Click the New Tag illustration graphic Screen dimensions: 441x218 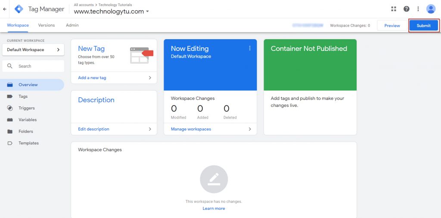point(141,56)
